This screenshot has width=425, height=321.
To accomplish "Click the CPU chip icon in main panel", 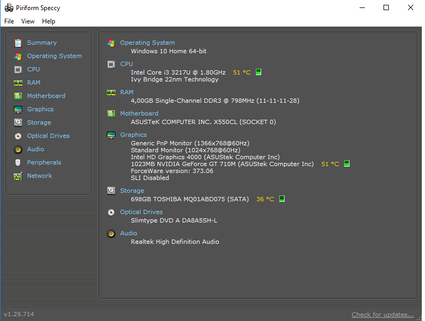I will [x=111, y=64].
